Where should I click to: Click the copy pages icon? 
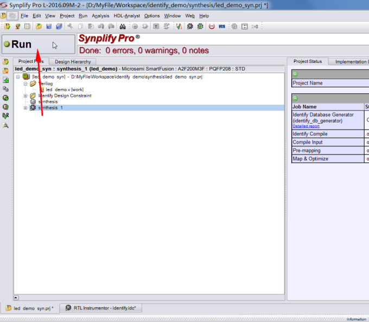[x=80, y=27]
